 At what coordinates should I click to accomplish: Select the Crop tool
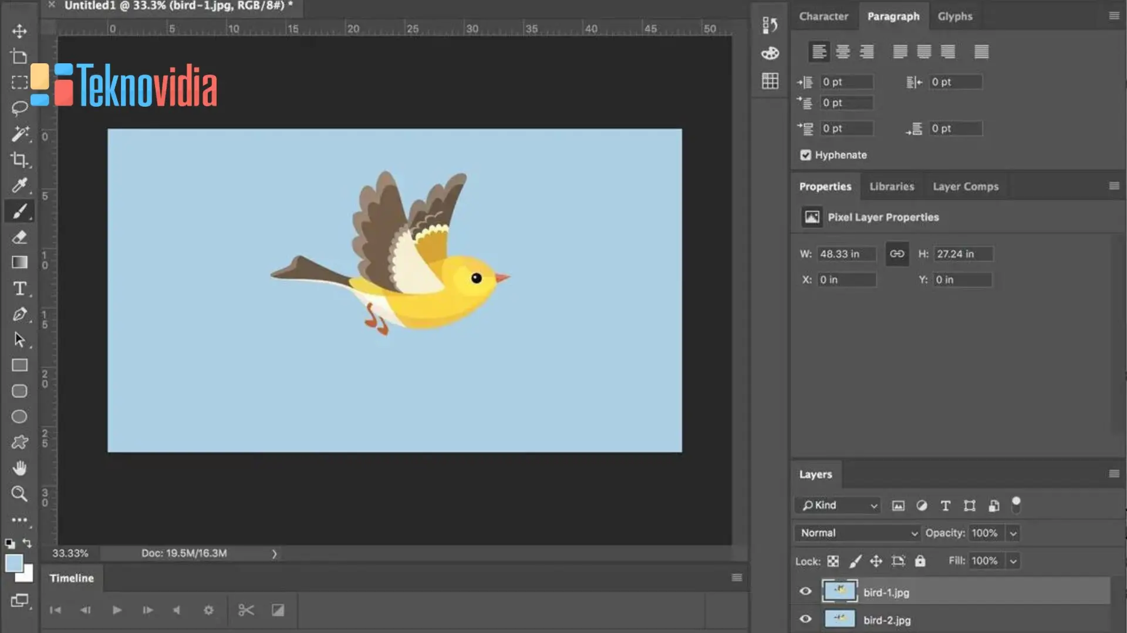19,160
